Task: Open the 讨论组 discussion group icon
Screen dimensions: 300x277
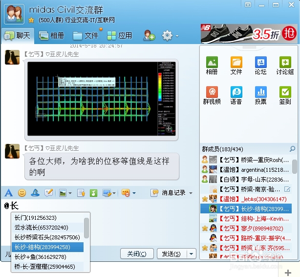Action: 285,66
